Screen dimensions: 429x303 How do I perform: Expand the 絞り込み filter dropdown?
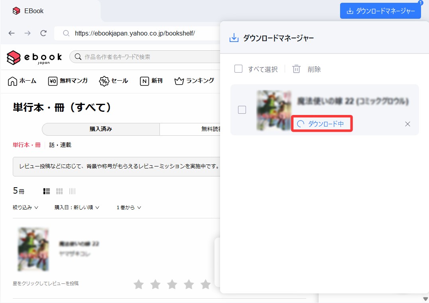point(26,208)
